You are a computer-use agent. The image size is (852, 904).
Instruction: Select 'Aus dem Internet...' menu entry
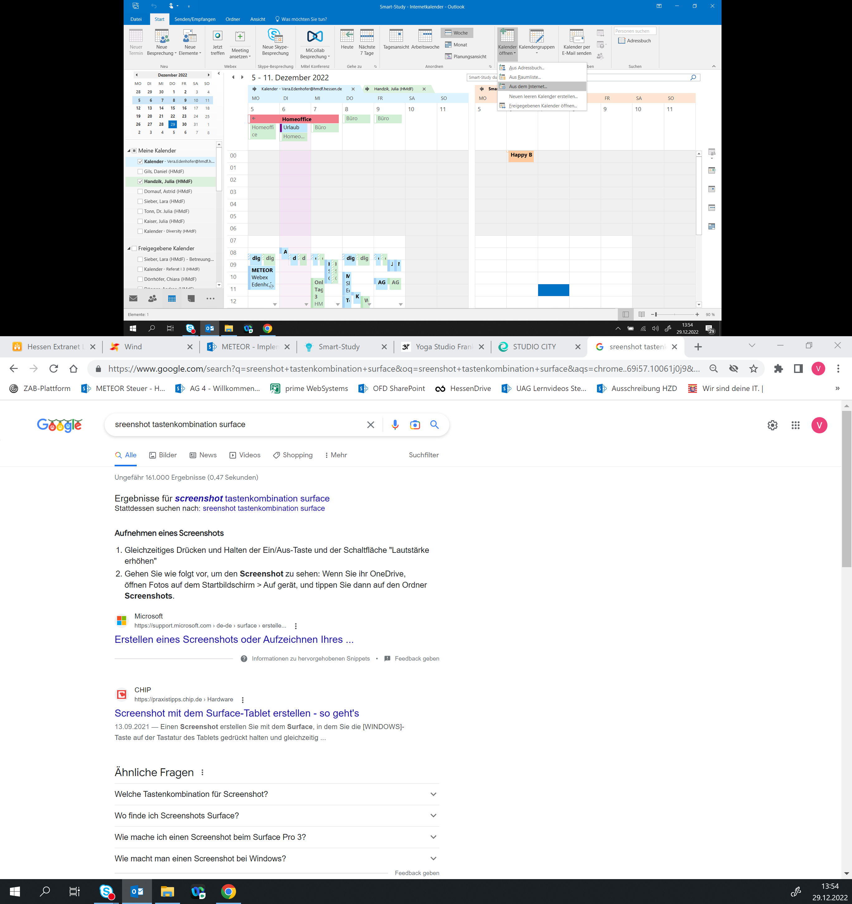point(528,87)
